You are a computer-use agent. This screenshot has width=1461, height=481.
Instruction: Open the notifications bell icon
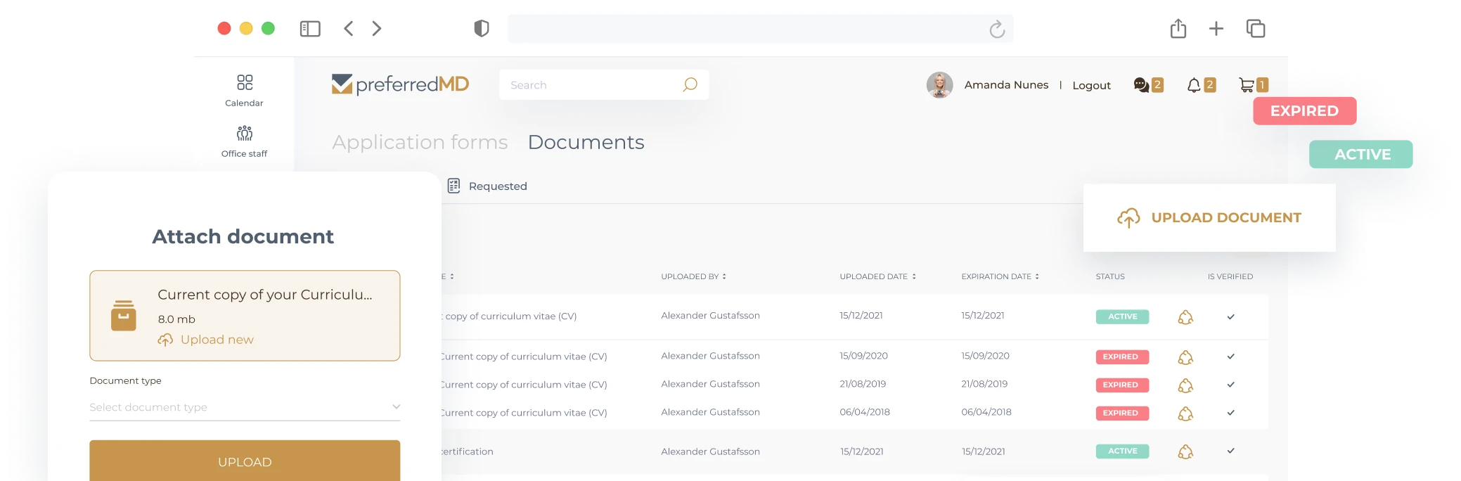pos(1194,85)
